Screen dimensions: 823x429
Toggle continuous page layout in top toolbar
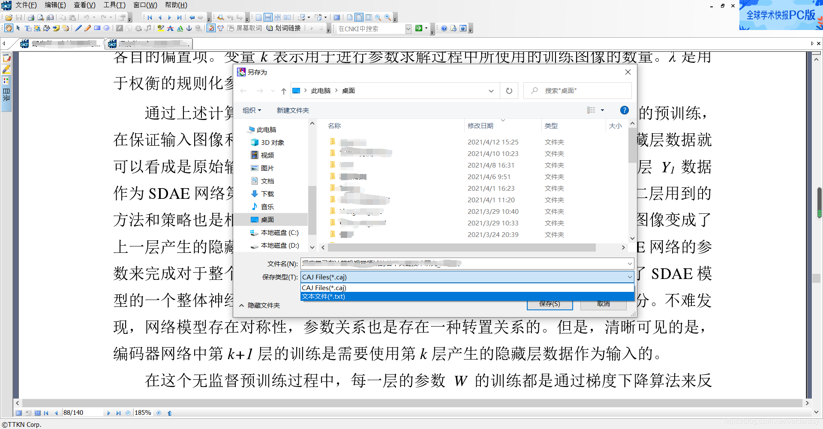pyautogui.click(x=268, y=18)
